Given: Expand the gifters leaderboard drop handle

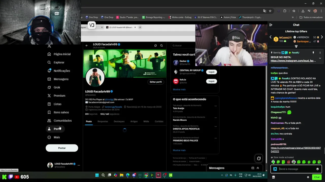Looking at the screenshot, I should (x=296, y=47).
